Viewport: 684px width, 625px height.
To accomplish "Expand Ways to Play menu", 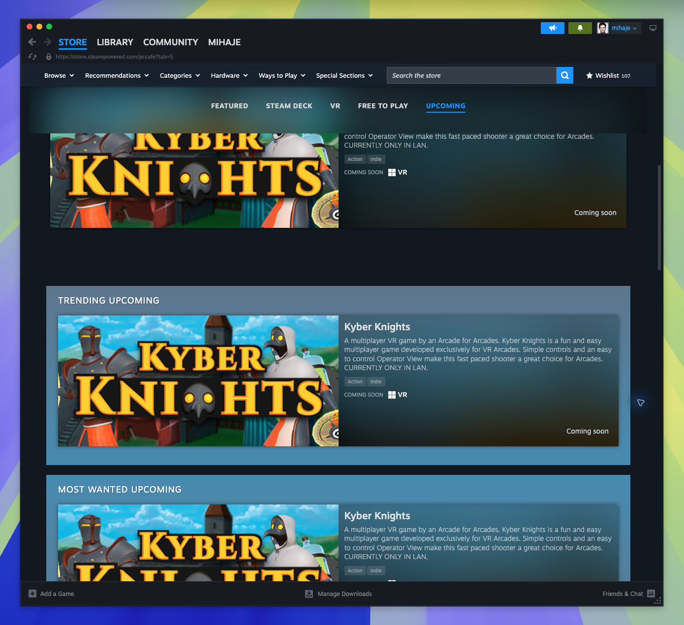I will click(282, 75).
